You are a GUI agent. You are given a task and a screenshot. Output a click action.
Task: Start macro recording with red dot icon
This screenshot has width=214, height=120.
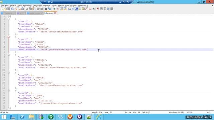[x=98, y=9]
